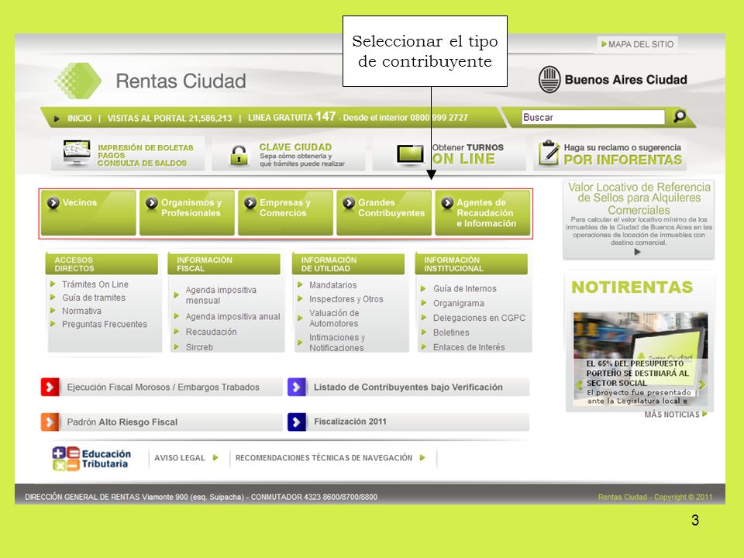The height and width of the screenshot is (558, 744).
Task: Open Trámites On Line
Action: click(95, 284)
